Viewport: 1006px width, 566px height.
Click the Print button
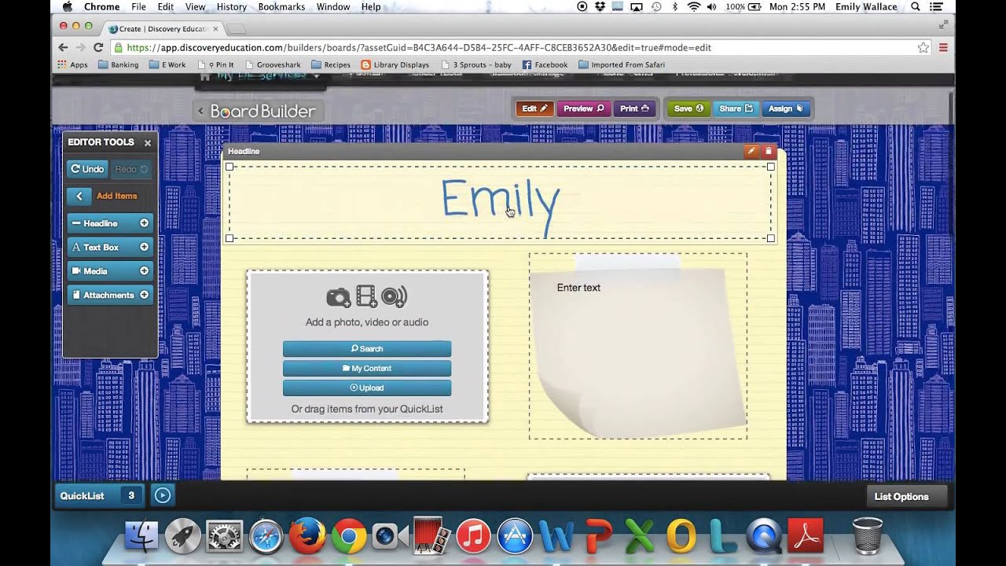634,108
